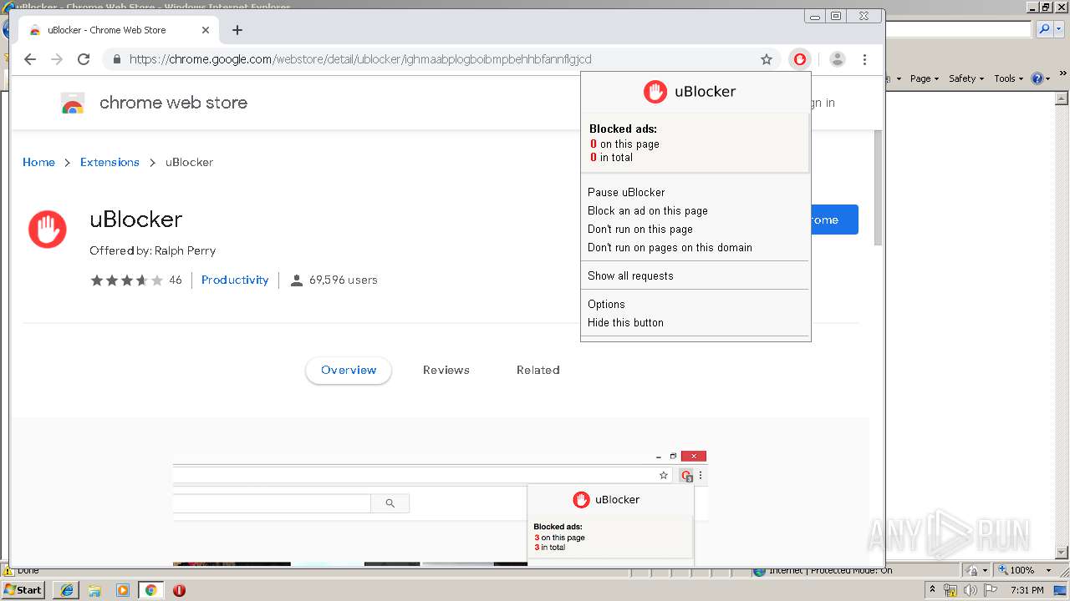Viewport: 1070px width, 601px height.
Task: Click the Chrome Web Store logo
Action: tap(73, 103)
